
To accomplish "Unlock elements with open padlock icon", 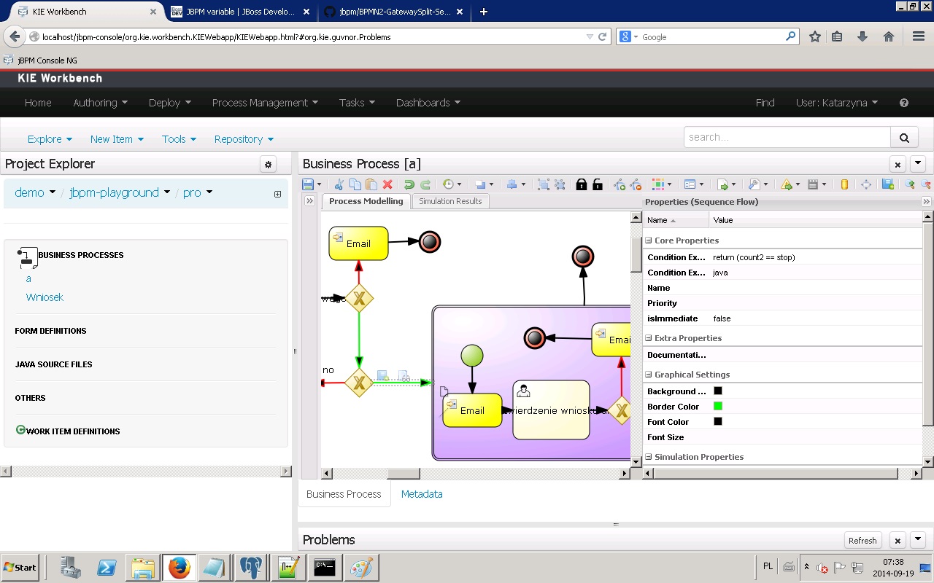I will point(598,184).
